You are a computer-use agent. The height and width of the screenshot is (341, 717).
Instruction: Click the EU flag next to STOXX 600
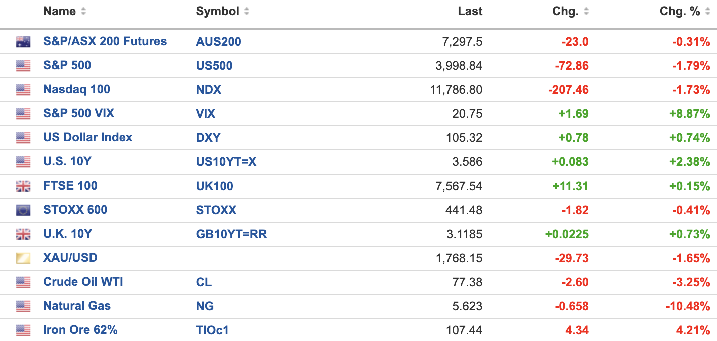(x=23, y=210)
